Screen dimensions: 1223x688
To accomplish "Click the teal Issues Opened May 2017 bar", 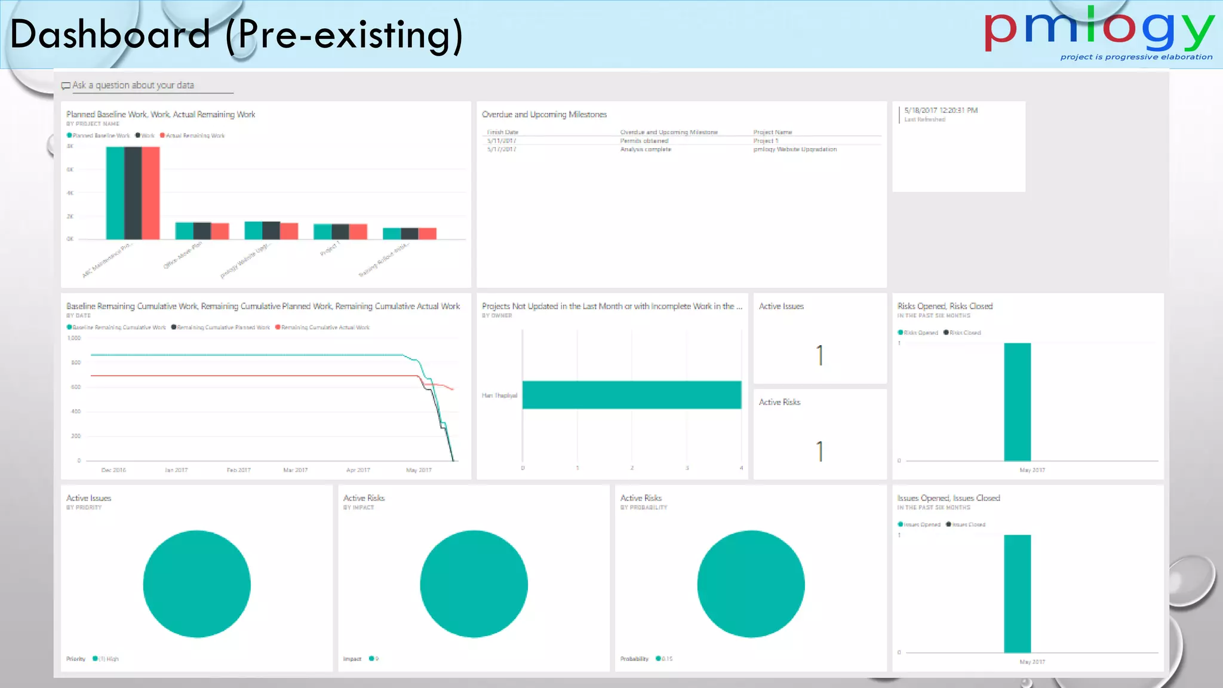I will tap(1018, 594).
